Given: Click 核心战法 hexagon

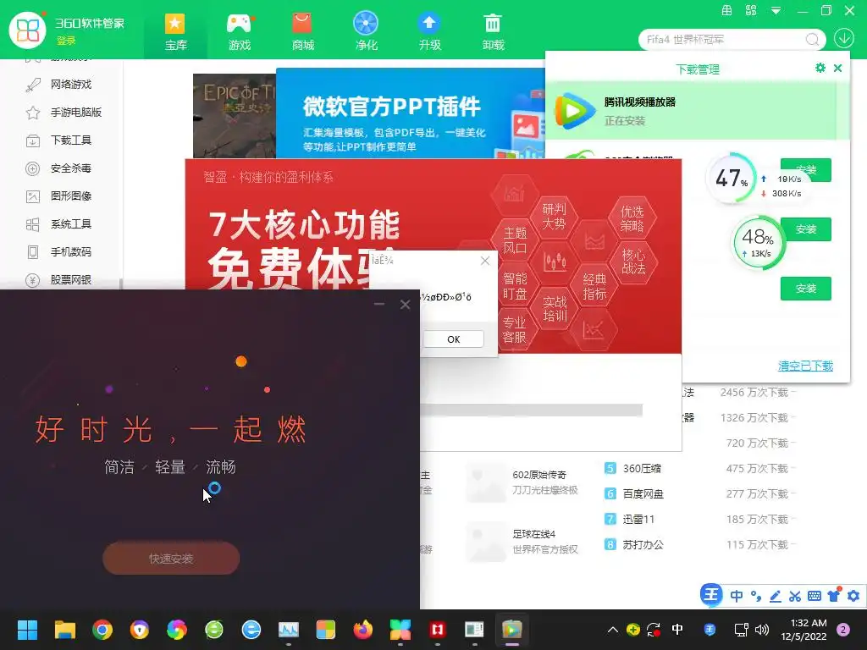Looking at the screenshot, I should [x=633, y=262].
